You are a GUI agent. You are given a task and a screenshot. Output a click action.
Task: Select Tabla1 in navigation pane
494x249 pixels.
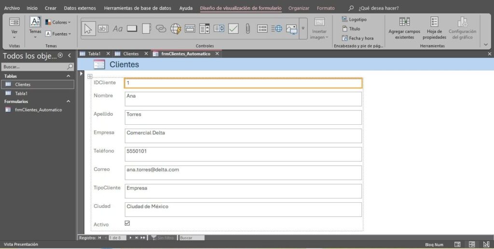pos(38,93)
